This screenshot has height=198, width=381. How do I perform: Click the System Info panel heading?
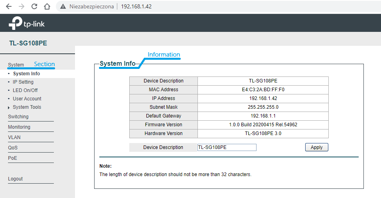[x=118, y=64]
